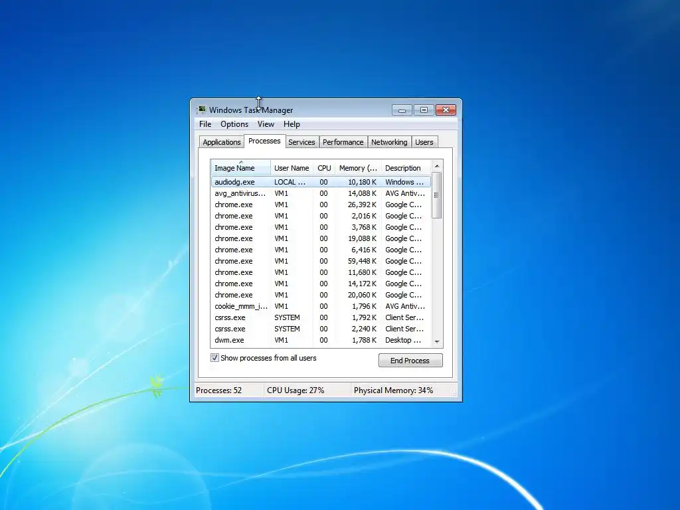The image size is (680, 510).
Task: Close the Windows Task Manager window
Action: pyautogui.click(x=446, y=110)
